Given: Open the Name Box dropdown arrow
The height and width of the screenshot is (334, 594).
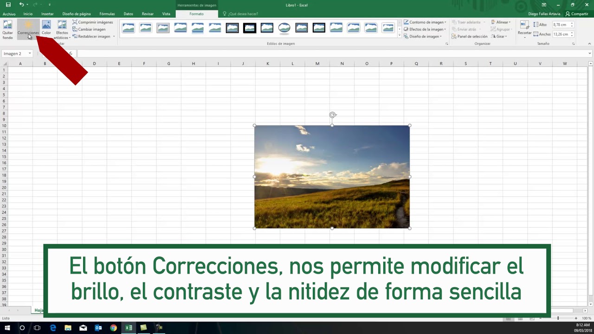Looking at the screenshot, I should pyautogui.click(x=30, y=54).
